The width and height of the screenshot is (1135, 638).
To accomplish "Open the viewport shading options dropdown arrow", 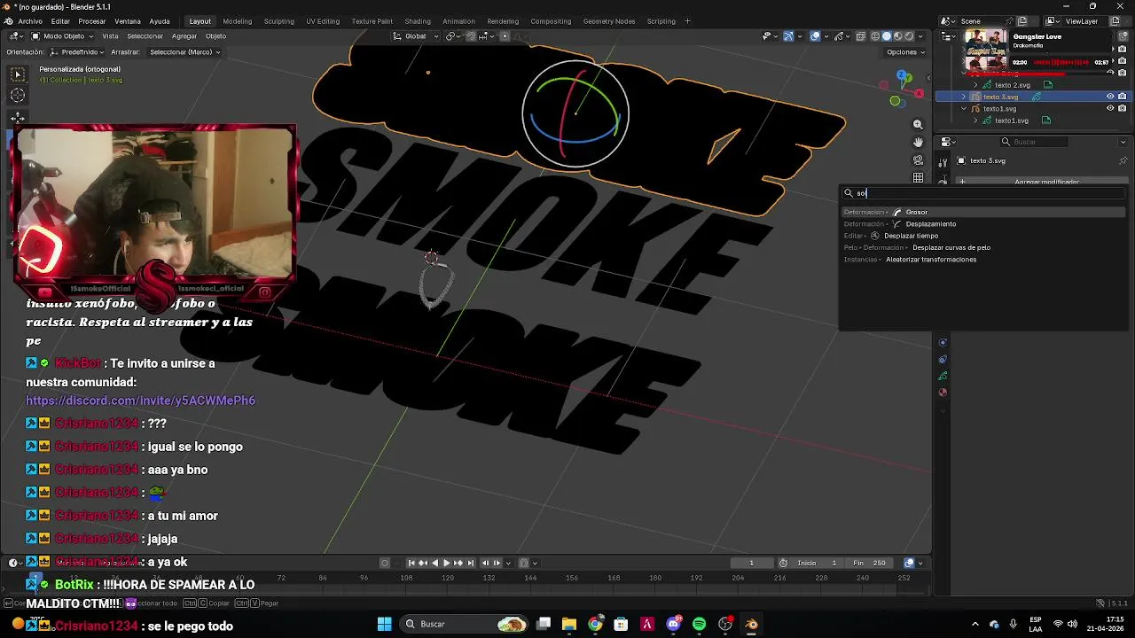I will point(920,36).
